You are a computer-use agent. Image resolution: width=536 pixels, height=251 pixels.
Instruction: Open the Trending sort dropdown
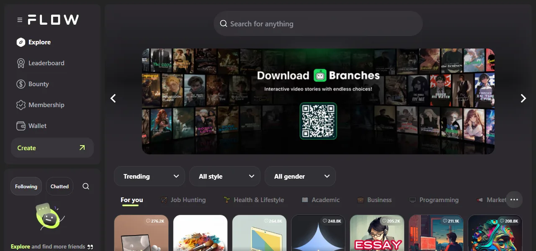149,176
